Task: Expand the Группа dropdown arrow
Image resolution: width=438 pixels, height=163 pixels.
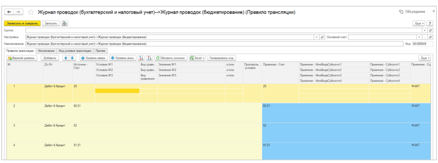Action: coord(425,30)
